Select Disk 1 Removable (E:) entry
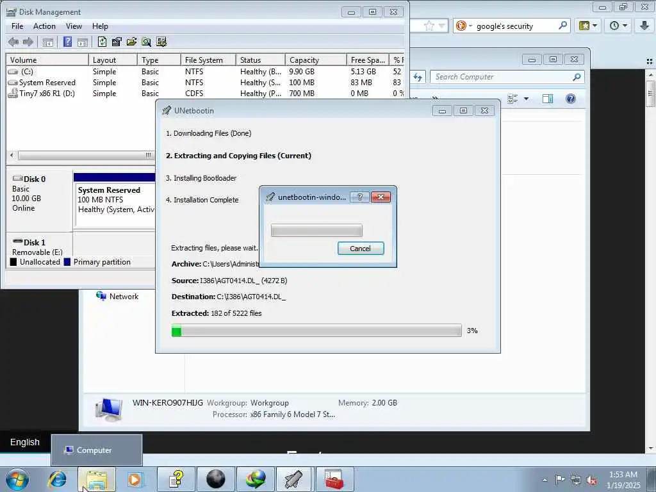 pos(39,247)
